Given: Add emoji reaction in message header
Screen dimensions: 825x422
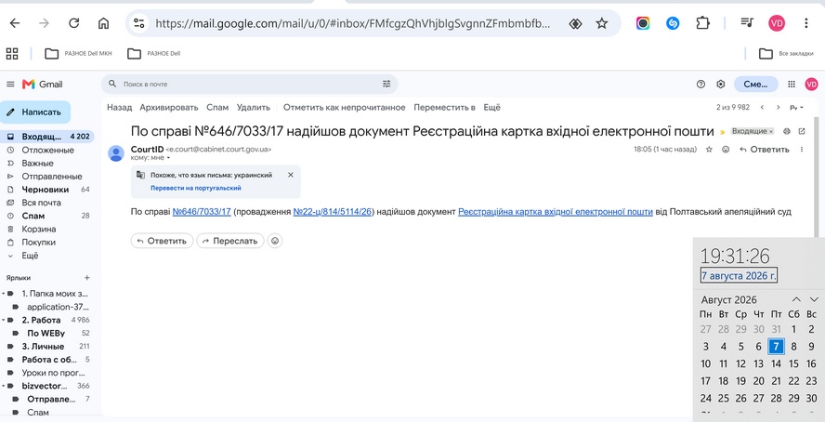Looking at the screenshot, I should (726, 150).
